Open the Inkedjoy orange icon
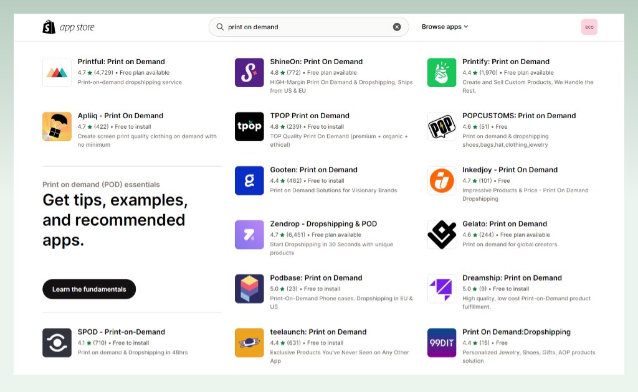 pyautogui.click(x=442, y=180)
